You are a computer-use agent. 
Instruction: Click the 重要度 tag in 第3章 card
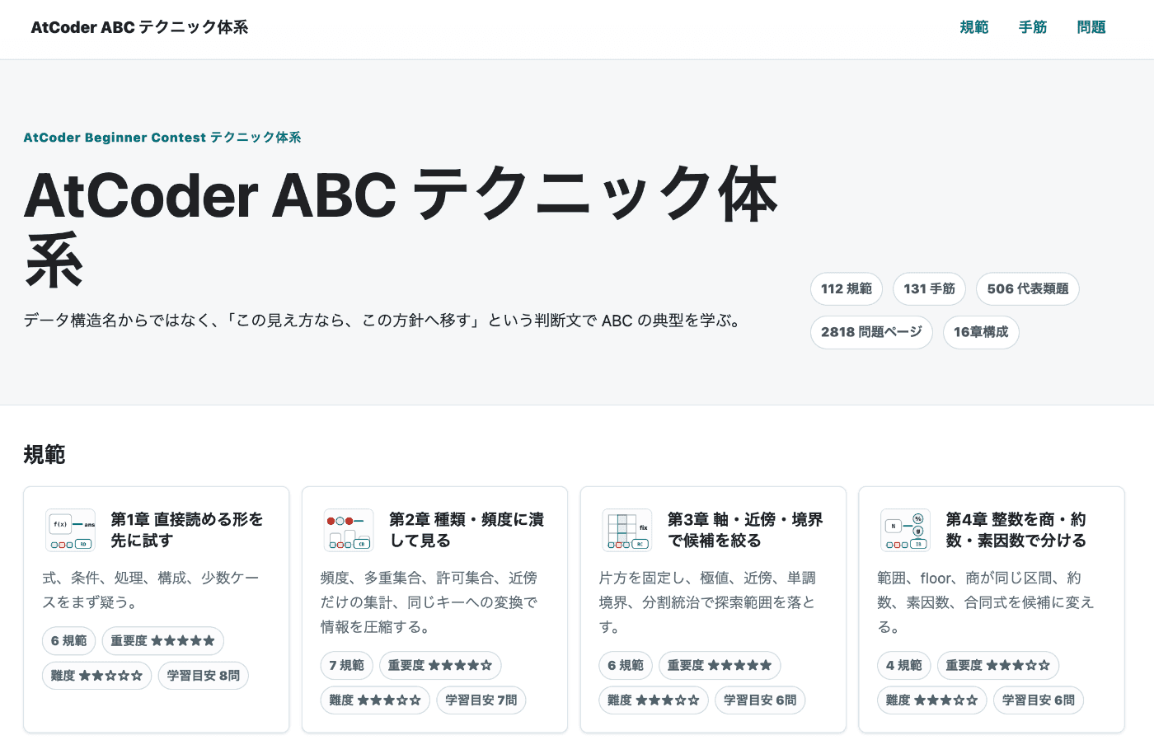coord(720,666)
